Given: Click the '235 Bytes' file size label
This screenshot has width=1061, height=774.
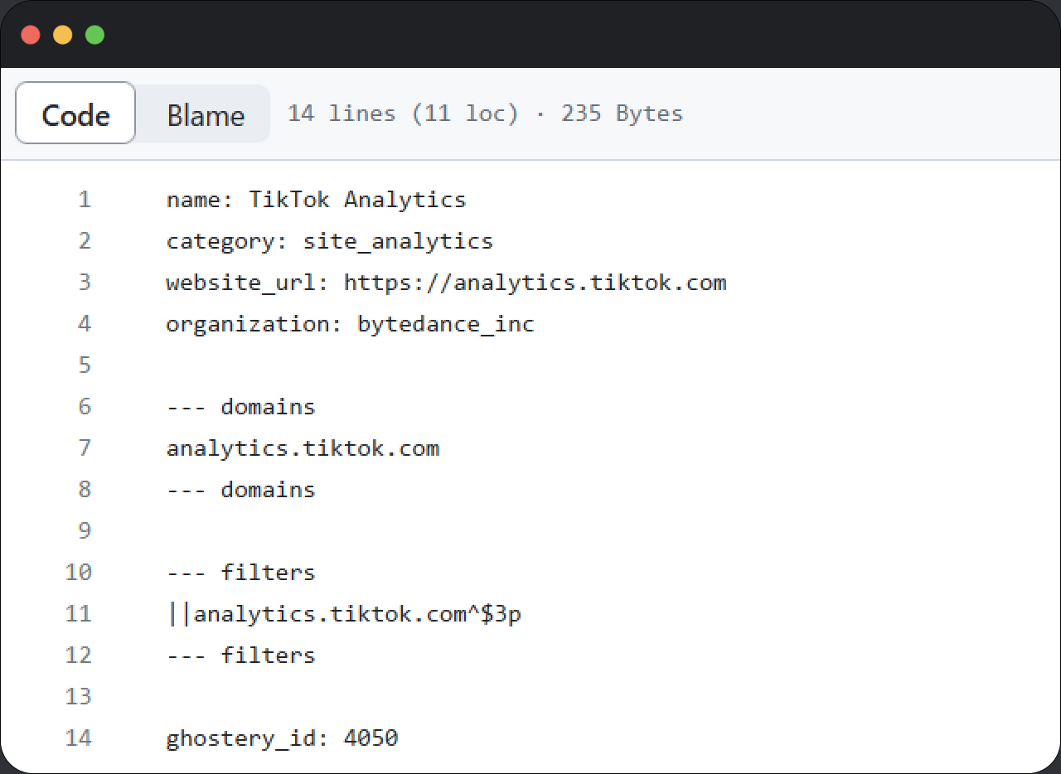Looking at the screenshot, I should [622, 113].
